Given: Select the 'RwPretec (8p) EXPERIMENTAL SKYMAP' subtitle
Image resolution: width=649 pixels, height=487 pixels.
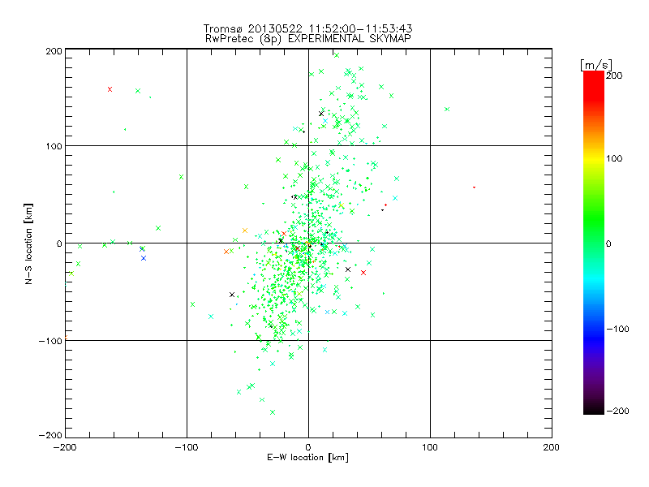Looking at the screenshot, I should (x=307, y=39).
